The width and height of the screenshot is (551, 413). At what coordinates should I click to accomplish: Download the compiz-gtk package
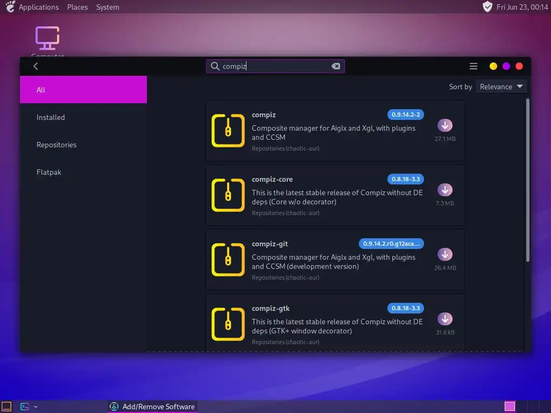click(445, 319)
